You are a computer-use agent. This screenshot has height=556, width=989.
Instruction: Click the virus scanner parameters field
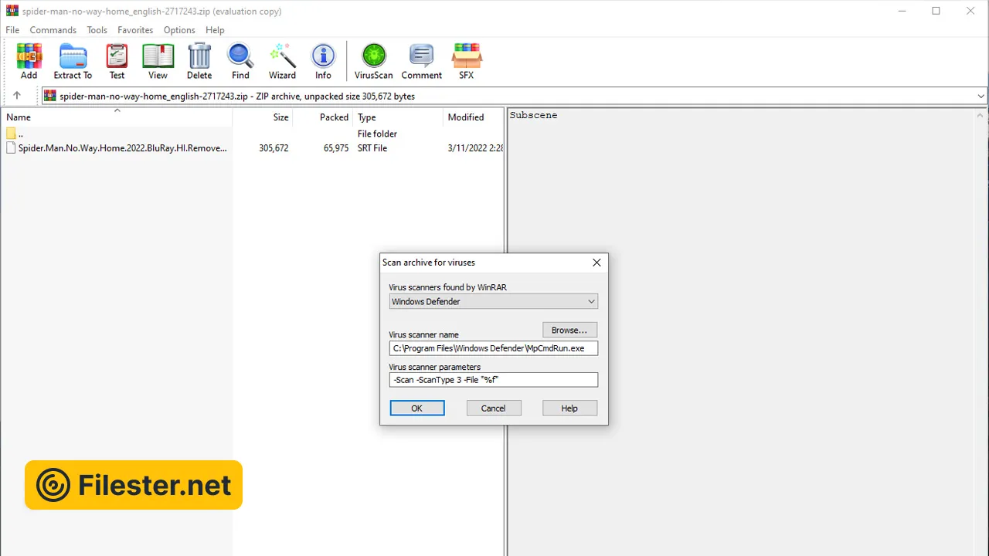coord(493,380)
